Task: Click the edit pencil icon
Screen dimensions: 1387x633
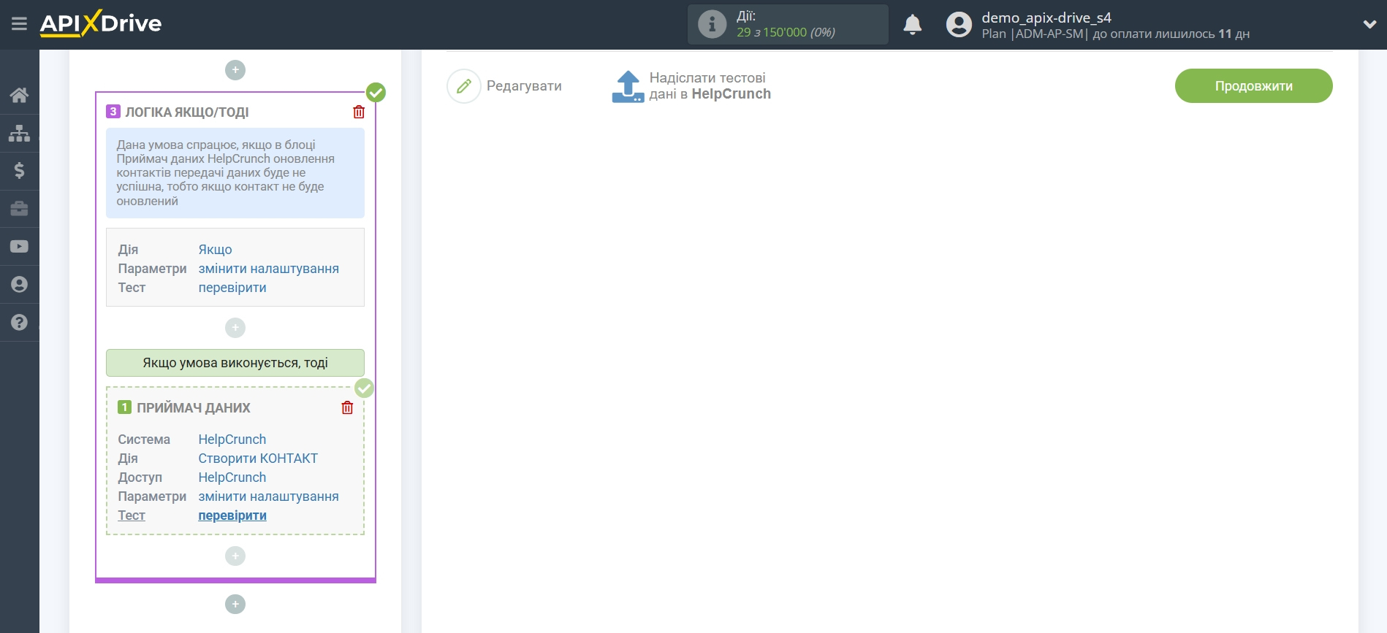Action: tap(464, 86)
